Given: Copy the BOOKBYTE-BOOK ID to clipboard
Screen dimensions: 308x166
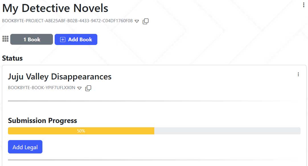Looking at the screenshot, I should tap(88, 88).
